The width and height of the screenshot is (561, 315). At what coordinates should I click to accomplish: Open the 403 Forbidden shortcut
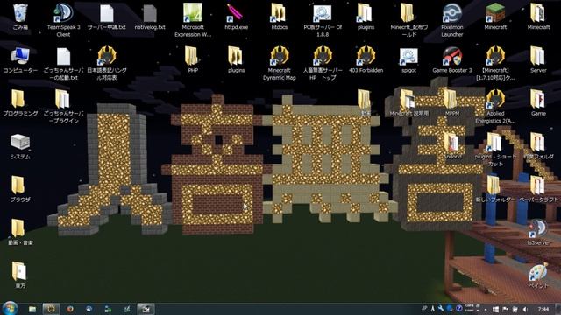point(366,59)
